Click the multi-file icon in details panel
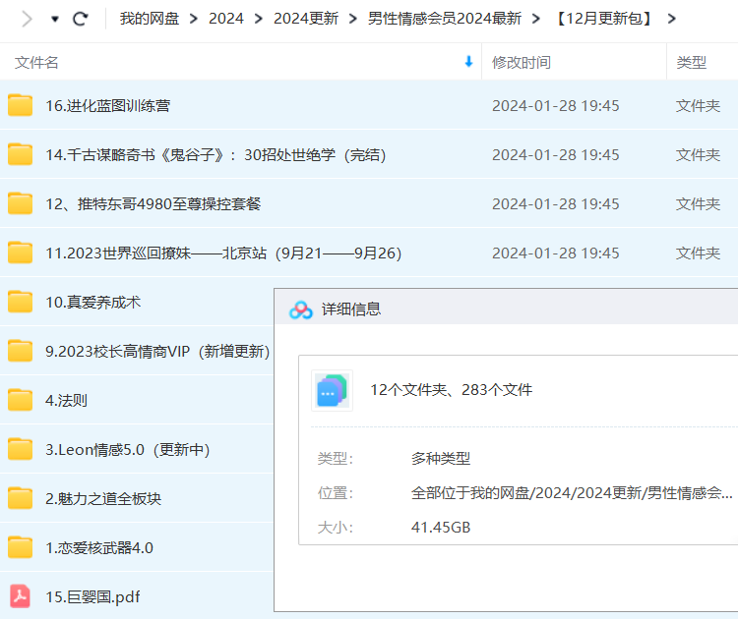This screenshot has width=738, height=619. 332,390
